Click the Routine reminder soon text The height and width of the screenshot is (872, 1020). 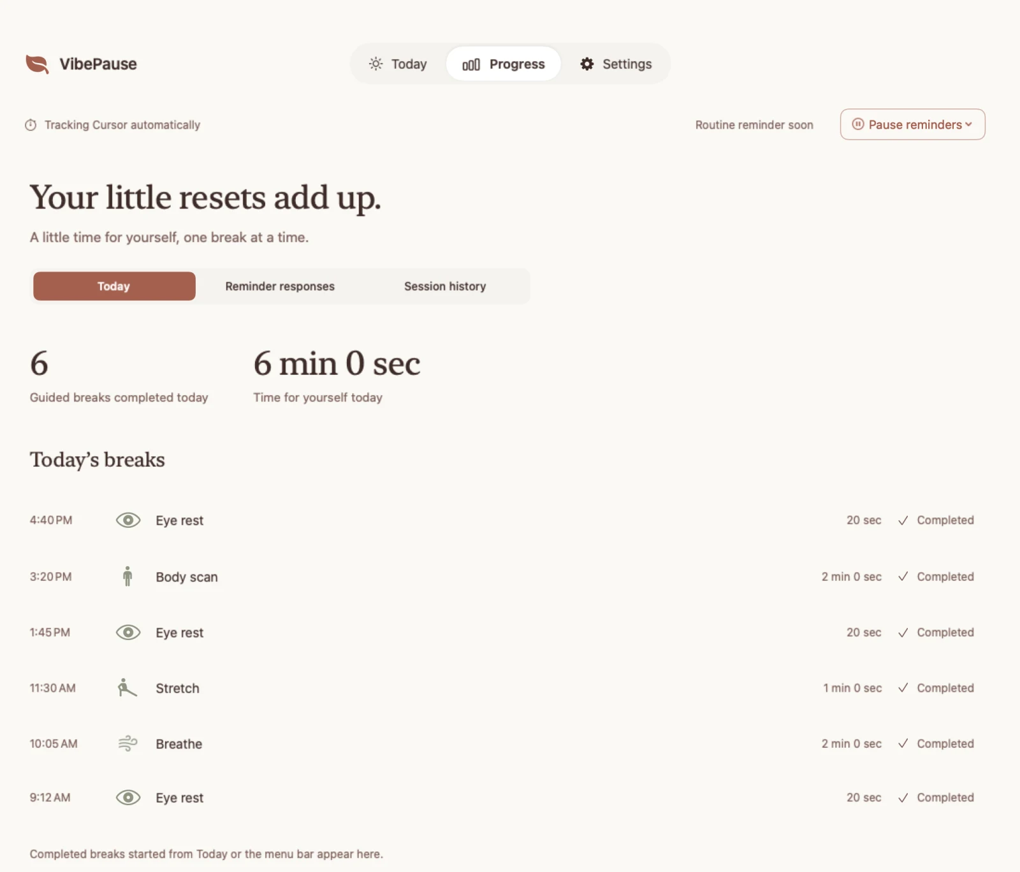[754, 125]
